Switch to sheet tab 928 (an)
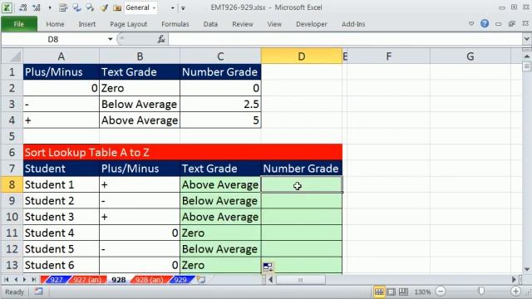The width and height of the screenshot is (532, 299). coord(149,280)
